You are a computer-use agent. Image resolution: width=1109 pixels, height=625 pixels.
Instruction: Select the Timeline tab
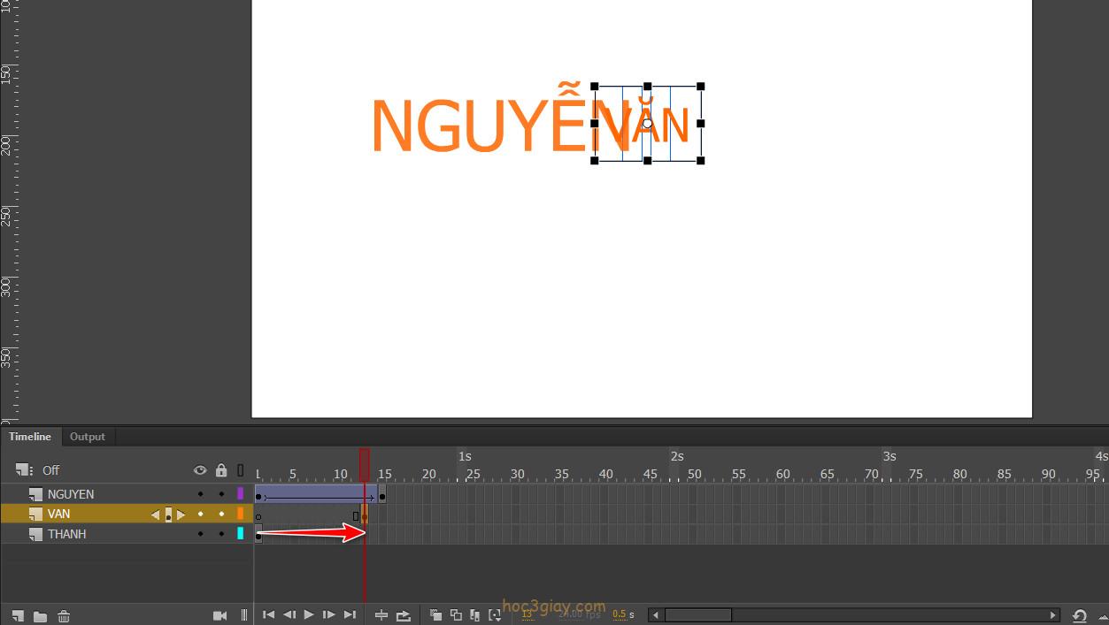pyautogui.click(x=30, y=437)
